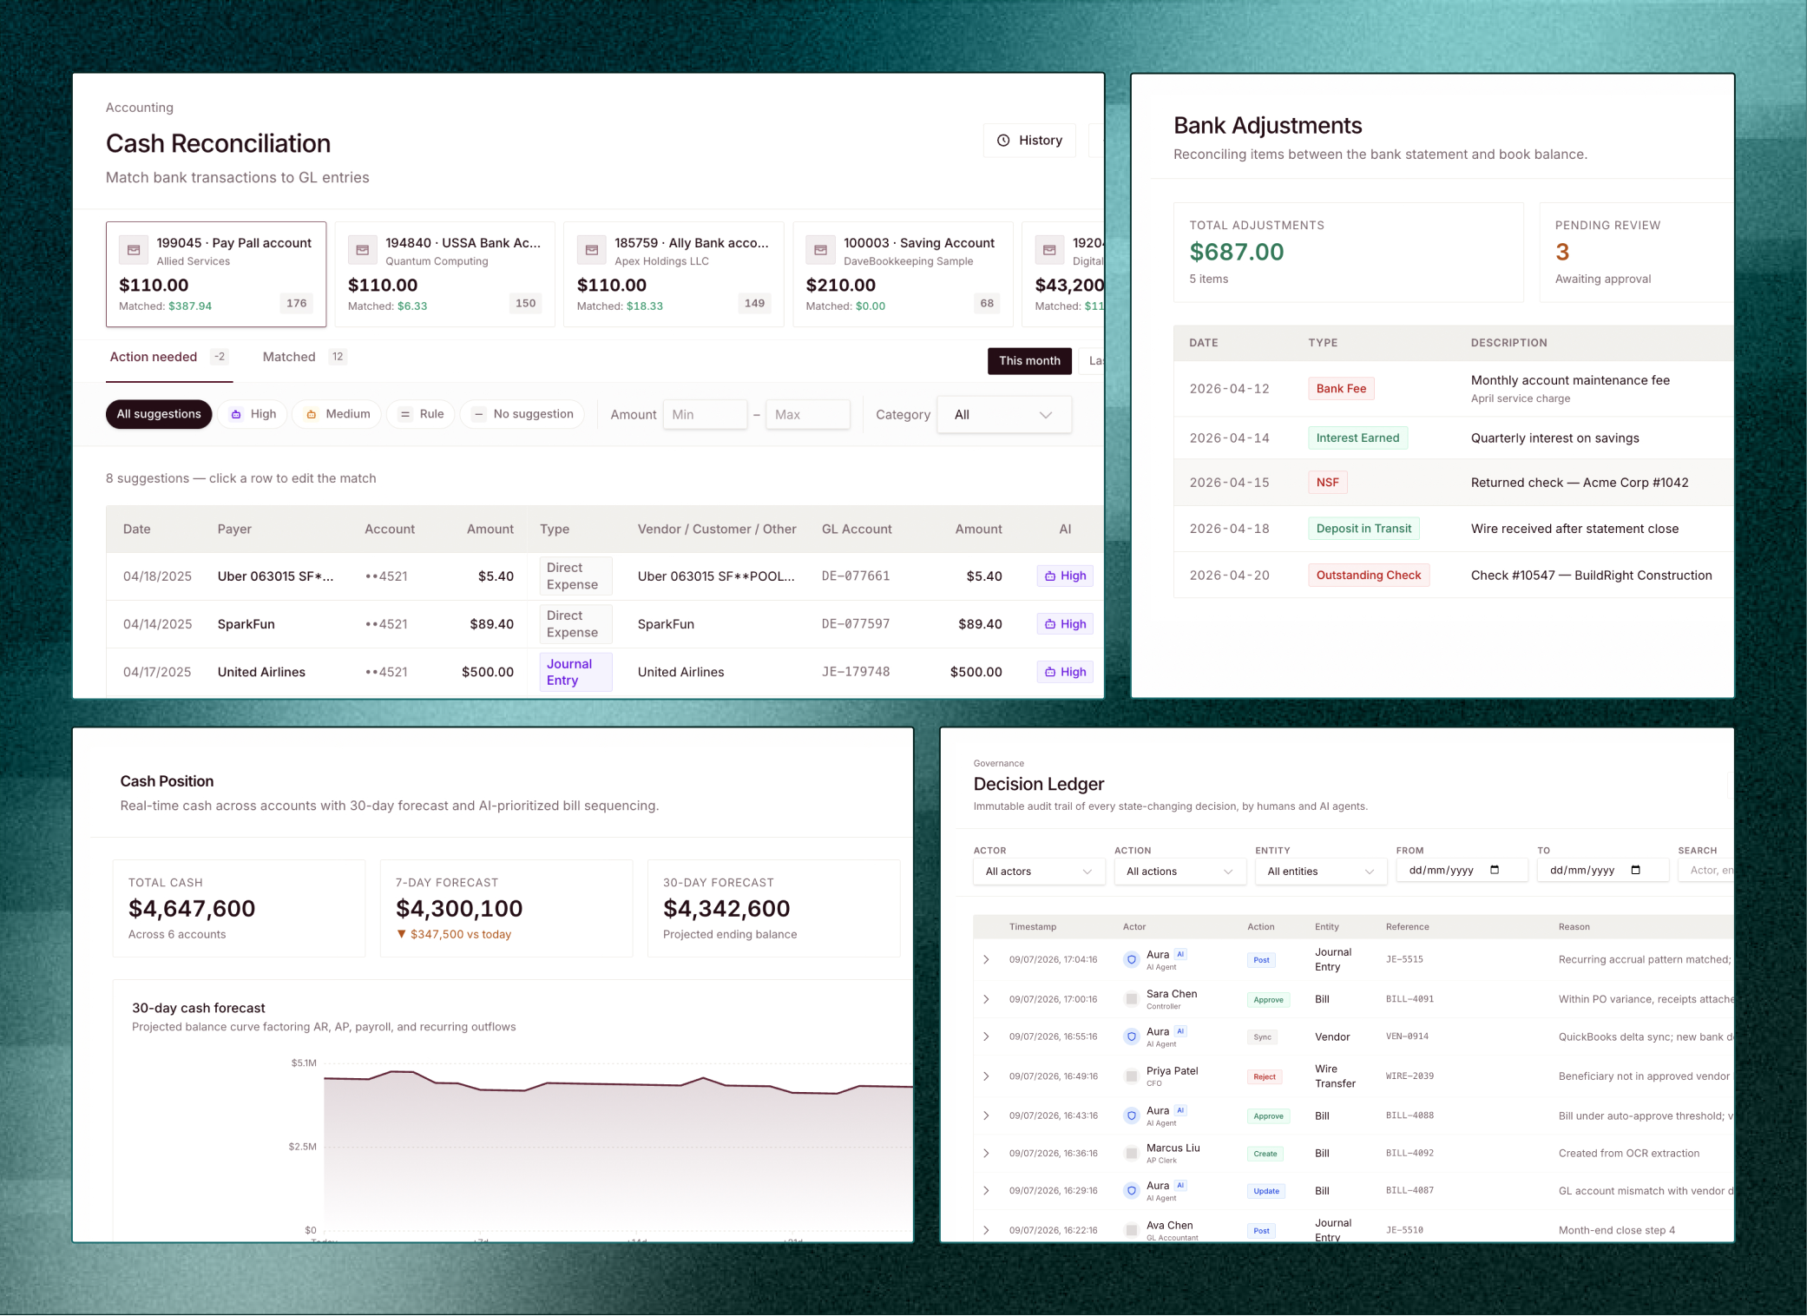Click the Pay Pall account card icon

click(134, 250)
